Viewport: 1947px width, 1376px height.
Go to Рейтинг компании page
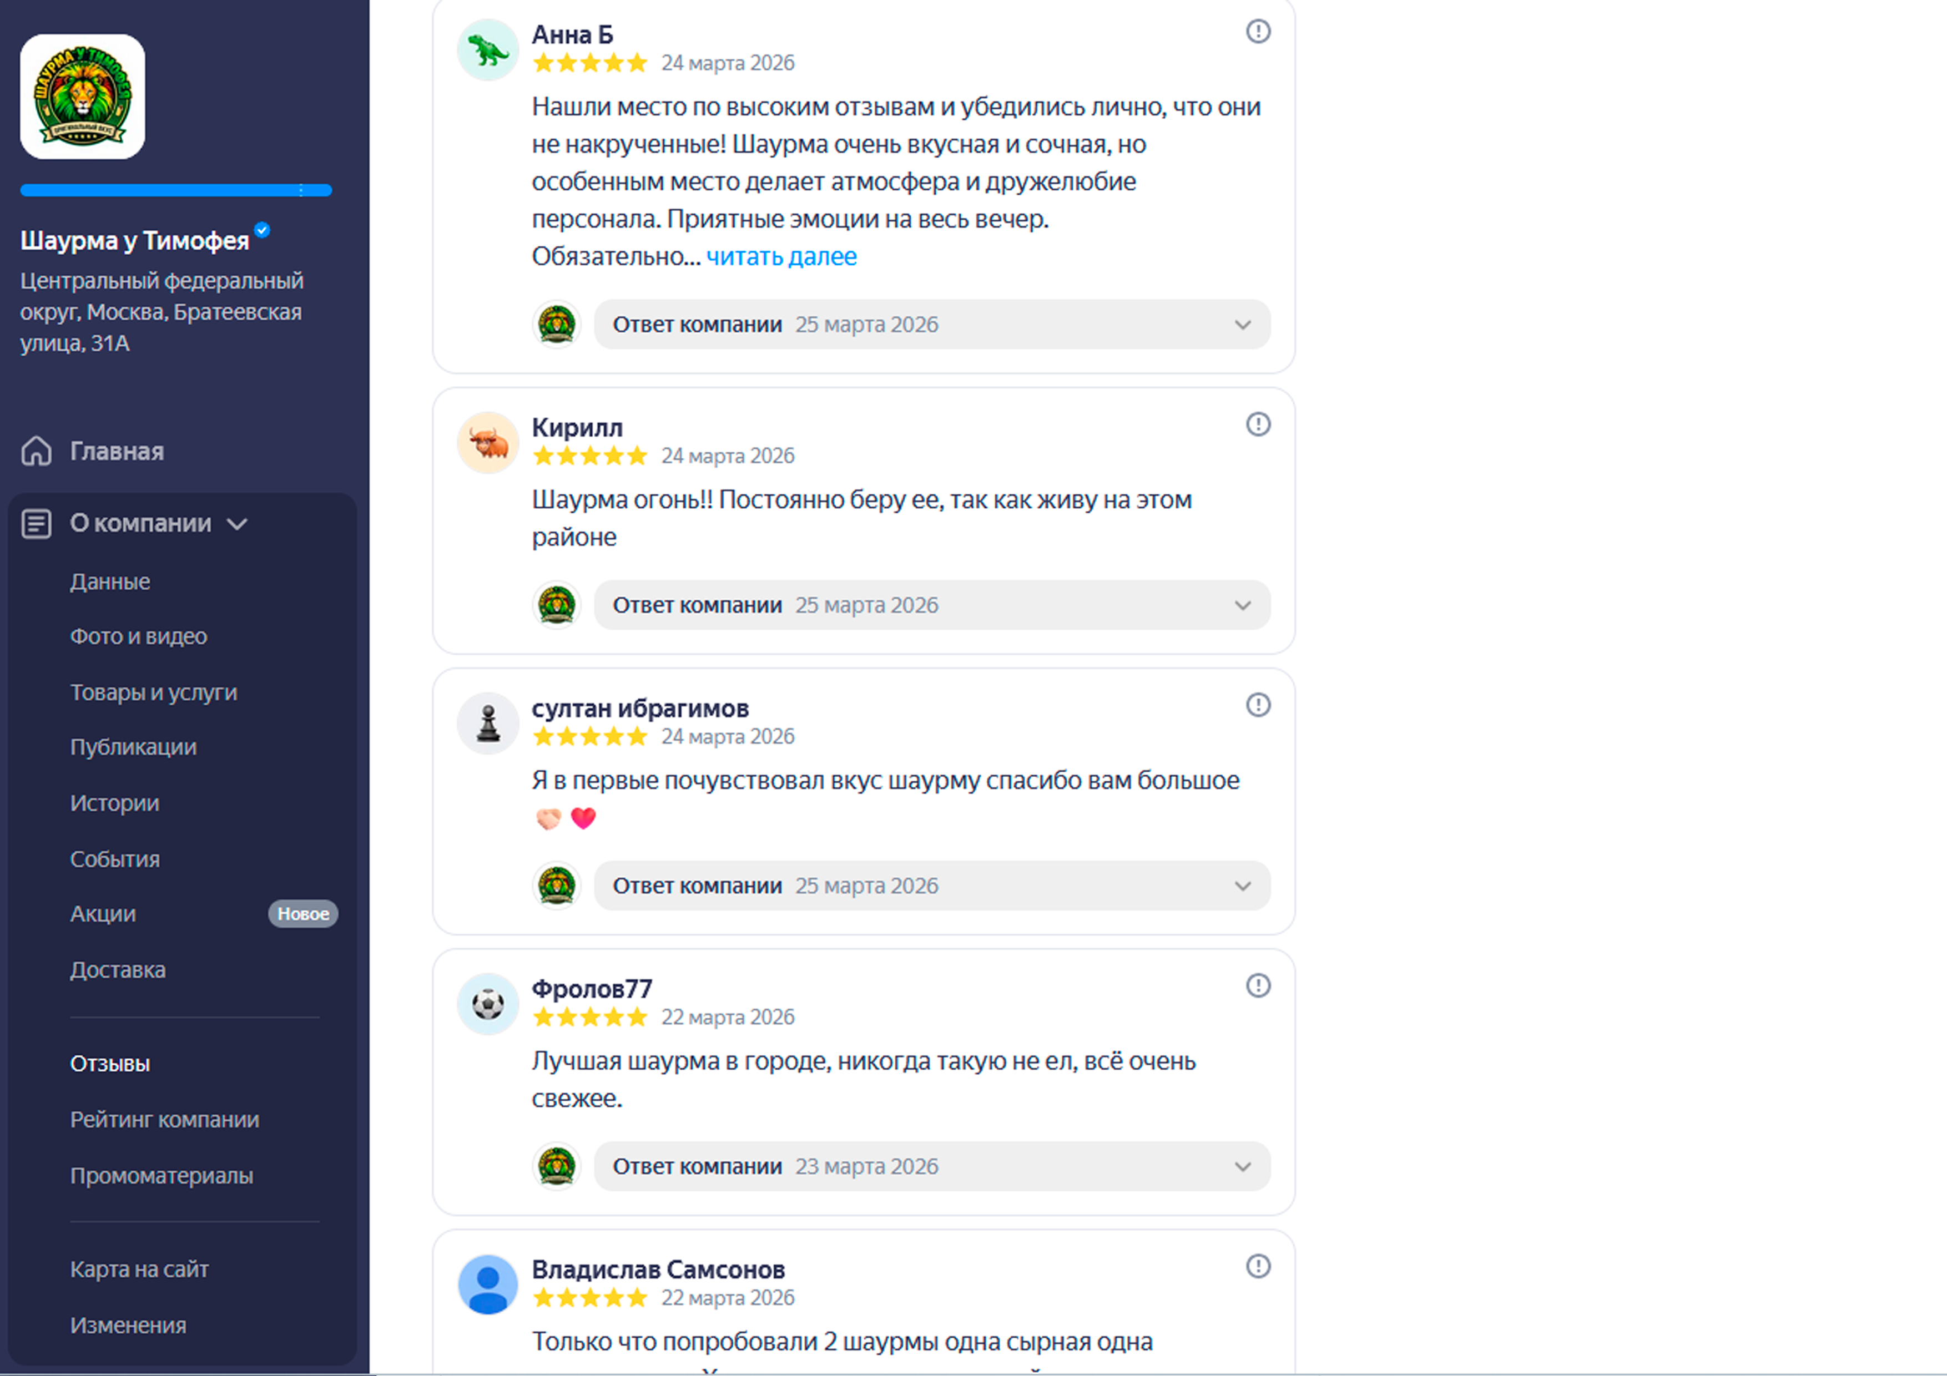tap(164, 1119)
